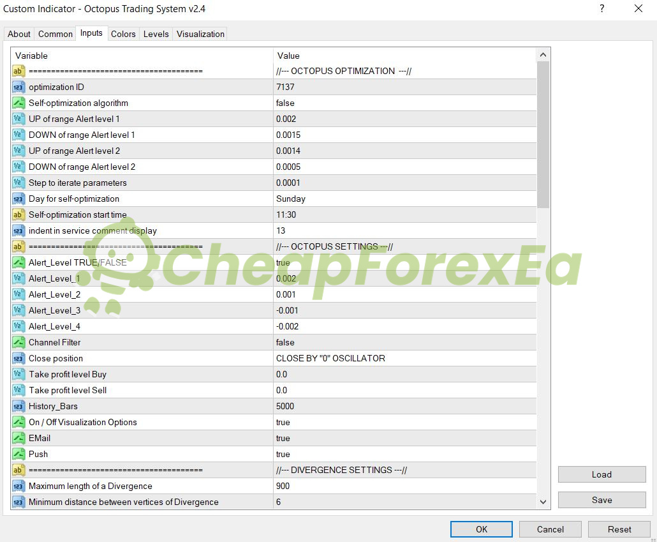Screen dimensions: 657x542
Task: Toggle the EMail true value
Action: [x=405, y=438]
